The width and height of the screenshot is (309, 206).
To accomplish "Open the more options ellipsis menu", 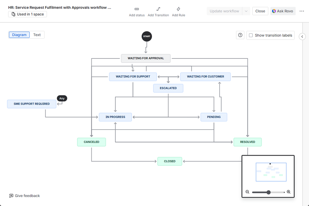I will [302, 11].
